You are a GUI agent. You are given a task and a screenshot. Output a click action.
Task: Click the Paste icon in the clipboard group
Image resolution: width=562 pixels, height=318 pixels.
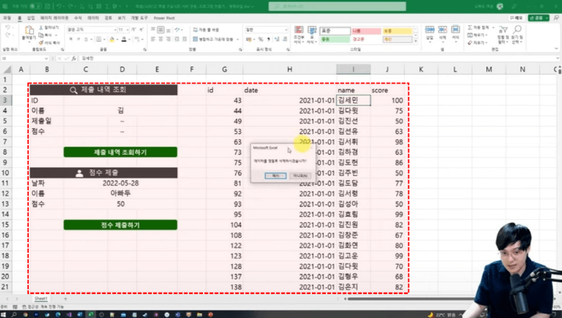(30, 32)
